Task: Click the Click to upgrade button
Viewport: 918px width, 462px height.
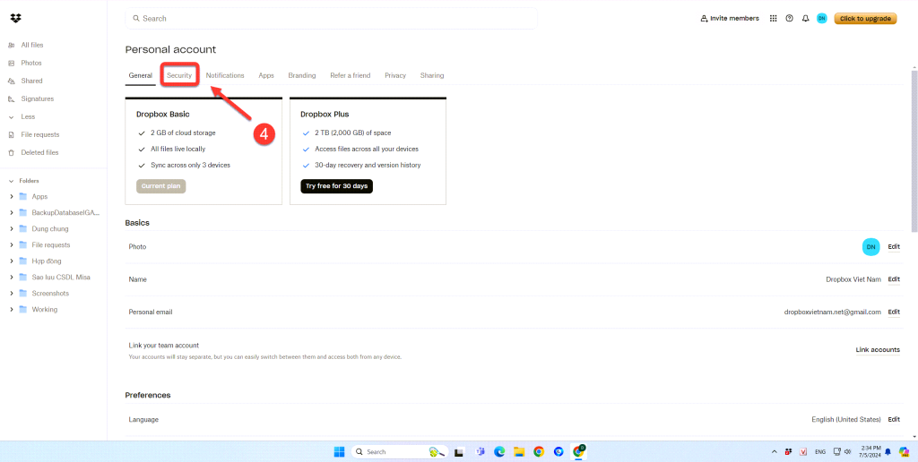Action: pyautogui.click(x=865, y=19)
